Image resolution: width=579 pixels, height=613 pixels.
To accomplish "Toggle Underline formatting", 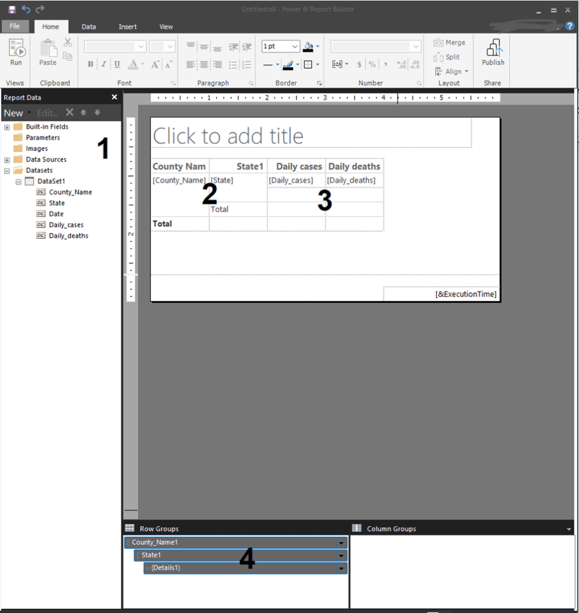I will pyautogui.click(x=117, y=64).
